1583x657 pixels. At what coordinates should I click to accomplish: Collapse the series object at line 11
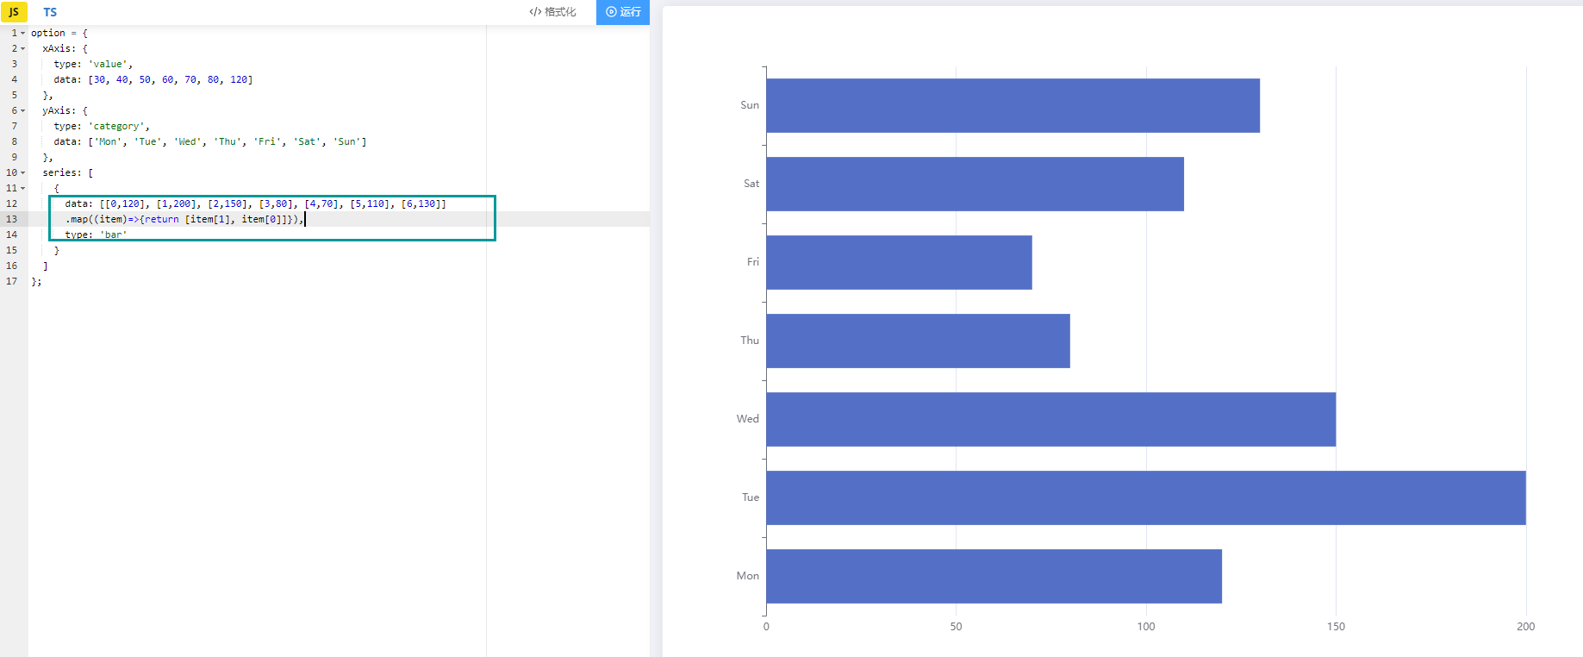pyautogui.click(x=23, y=189)
